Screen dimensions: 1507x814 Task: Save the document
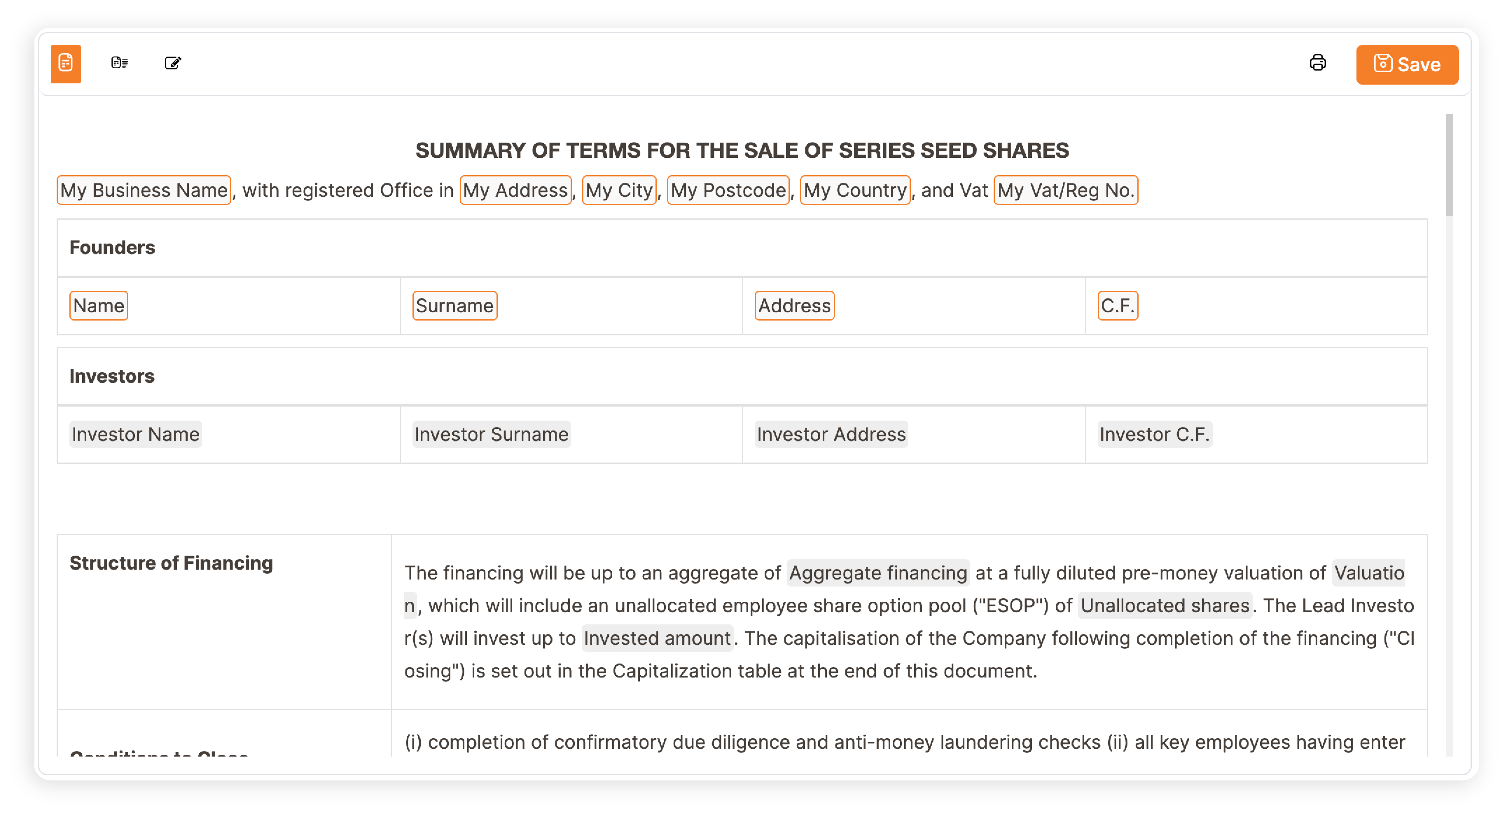(1406, 64)
